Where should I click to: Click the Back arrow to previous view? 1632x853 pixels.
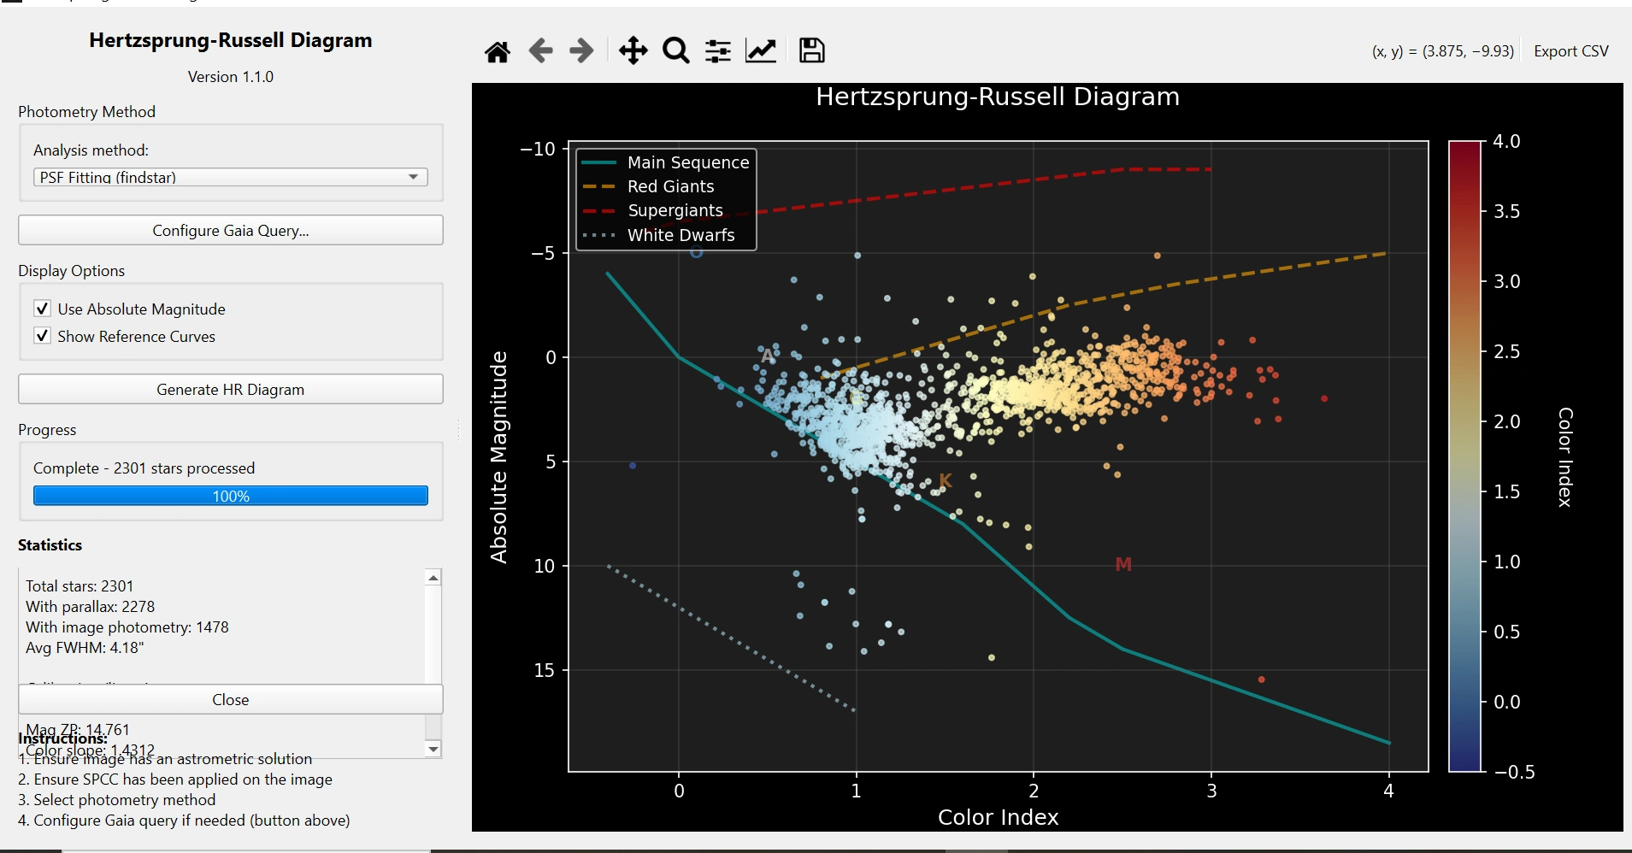[540, 51]
